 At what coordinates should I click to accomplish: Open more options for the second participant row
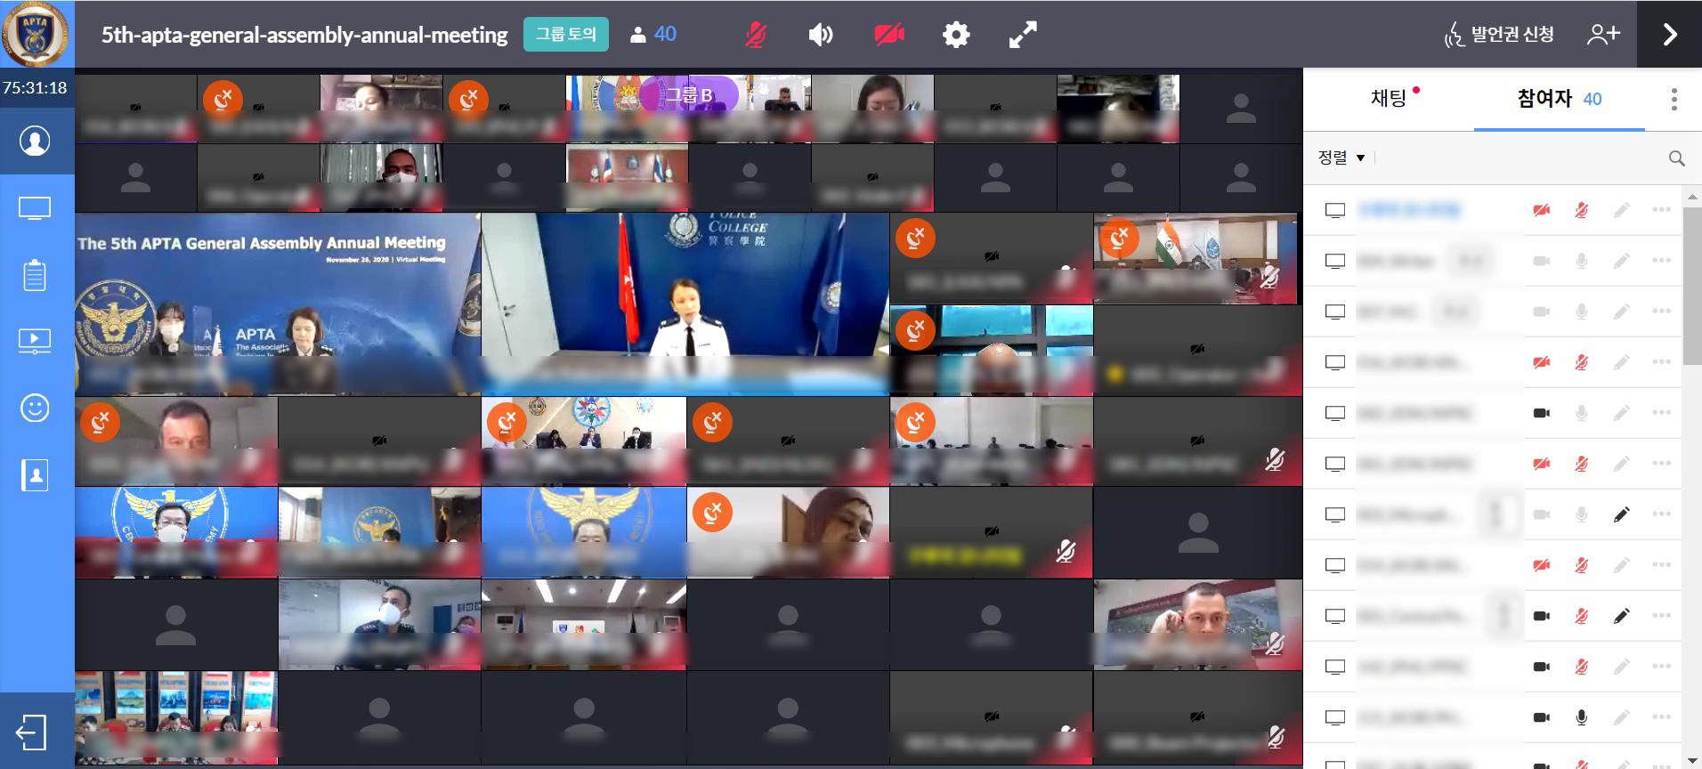click(x=1661, y=261)
